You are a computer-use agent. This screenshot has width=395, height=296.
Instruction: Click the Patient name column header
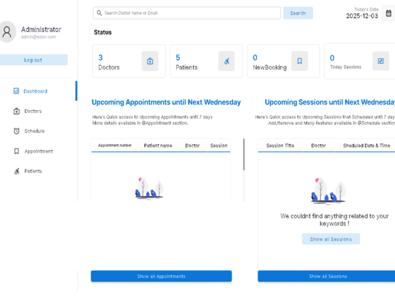pyautogui.click(x=158, y=146)
